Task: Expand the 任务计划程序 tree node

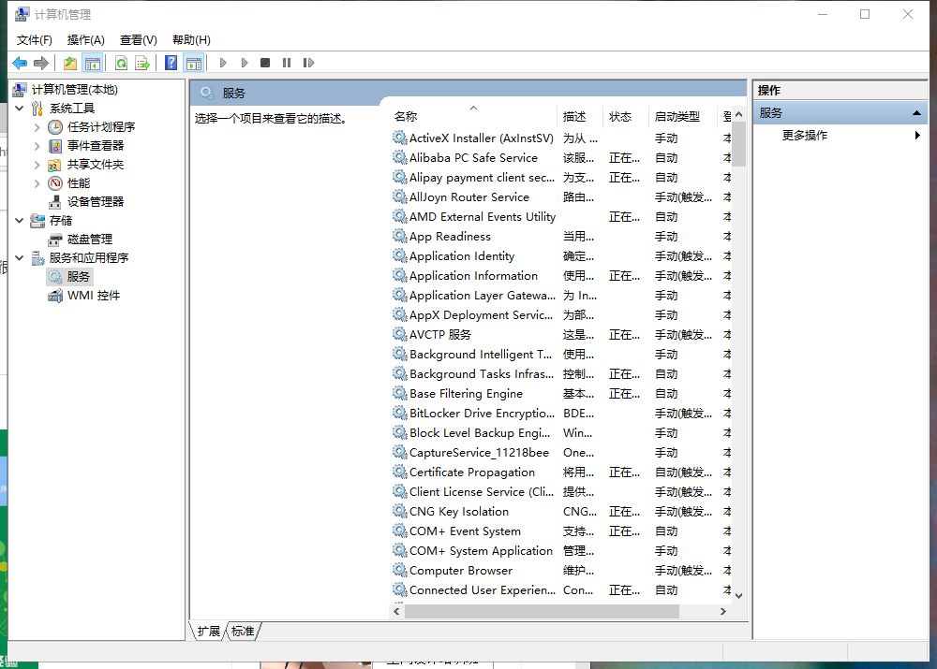Action: [37, 127]
